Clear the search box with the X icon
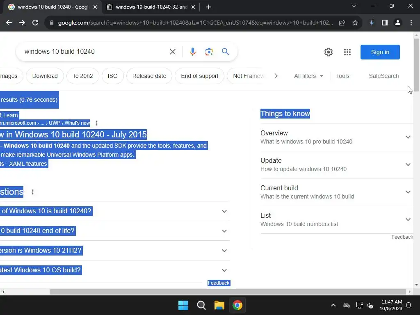 [x=173, y=52]
